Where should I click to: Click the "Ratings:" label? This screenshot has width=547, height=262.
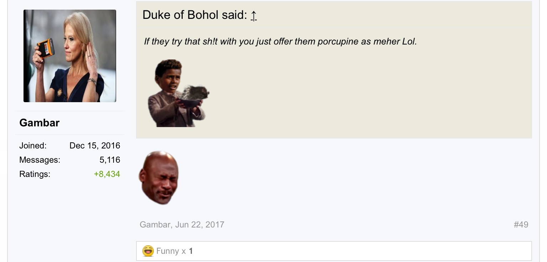coord(35,174)
